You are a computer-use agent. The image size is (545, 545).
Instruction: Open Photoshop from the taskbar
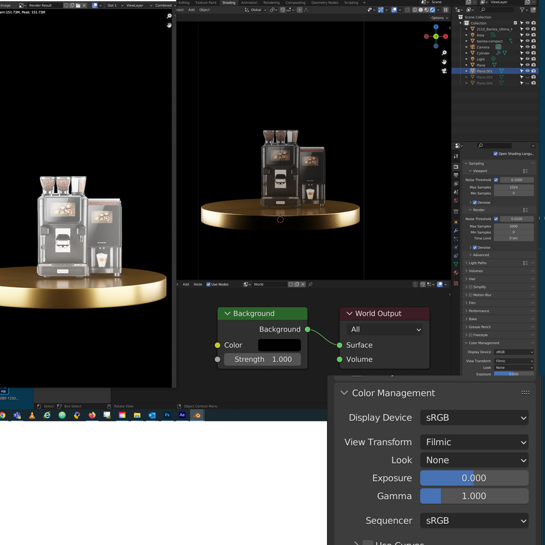(x=167, y=415)
